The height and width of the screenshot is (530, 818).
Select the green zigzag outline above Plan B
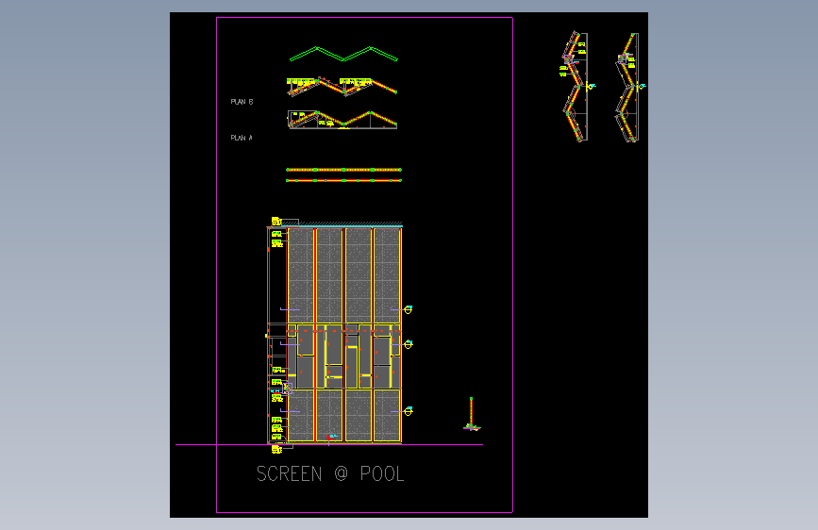tap(343, 55)
